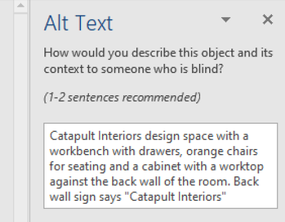Select the Alt Text pane title

coord(79,23)
